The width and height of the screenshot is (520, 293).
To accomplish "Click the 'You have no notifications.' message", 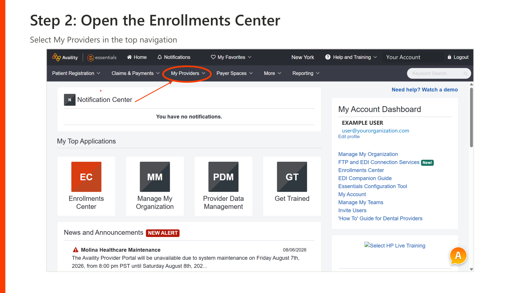I will coord(189,117).
